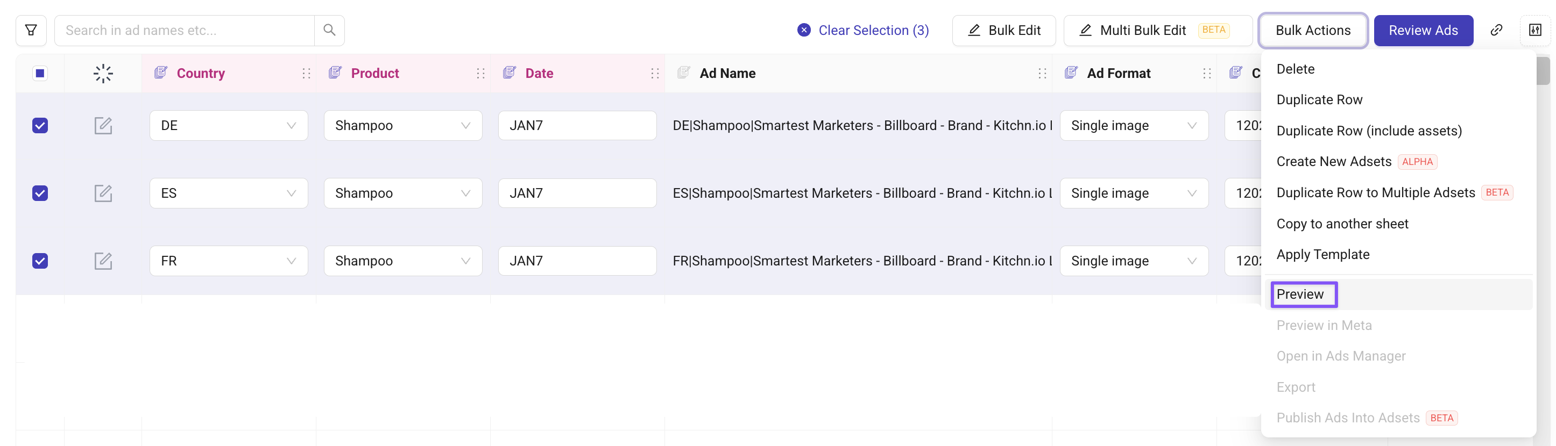
Task: Open the ES country dropdown
Action: 229,193
